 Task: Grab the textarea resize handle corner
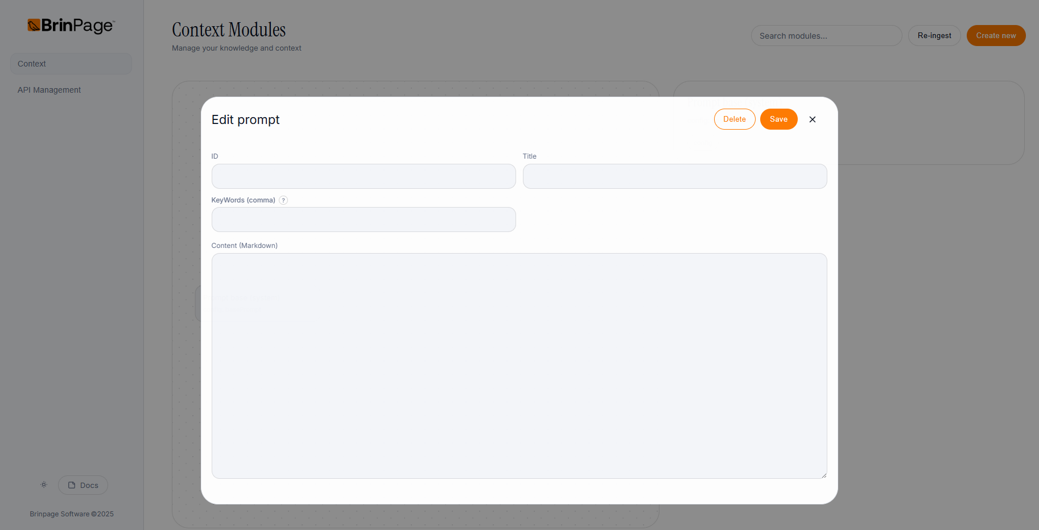coord(823,475)
